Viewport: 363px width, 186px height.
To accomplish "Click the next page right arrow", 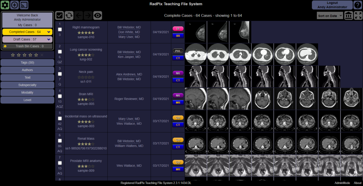I will [88, 16].
